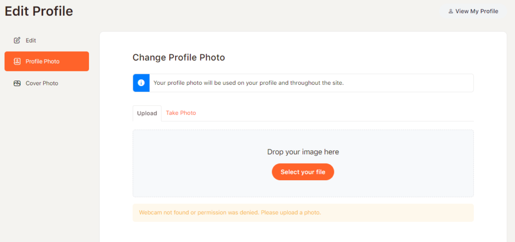Click the blue info circle icon
Image resolution: width=515 pixels, height=242 pixels.
pos(141,83)
